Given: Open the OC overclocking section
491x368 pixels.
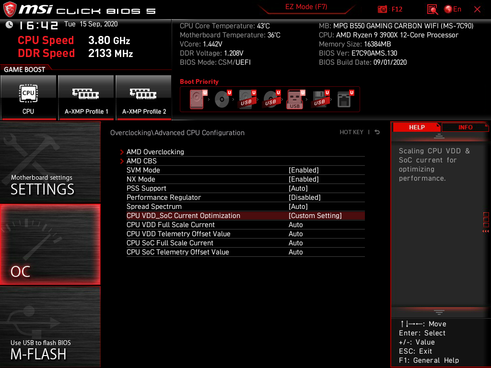Looking at the screenshot, I should tap(50, 244).
